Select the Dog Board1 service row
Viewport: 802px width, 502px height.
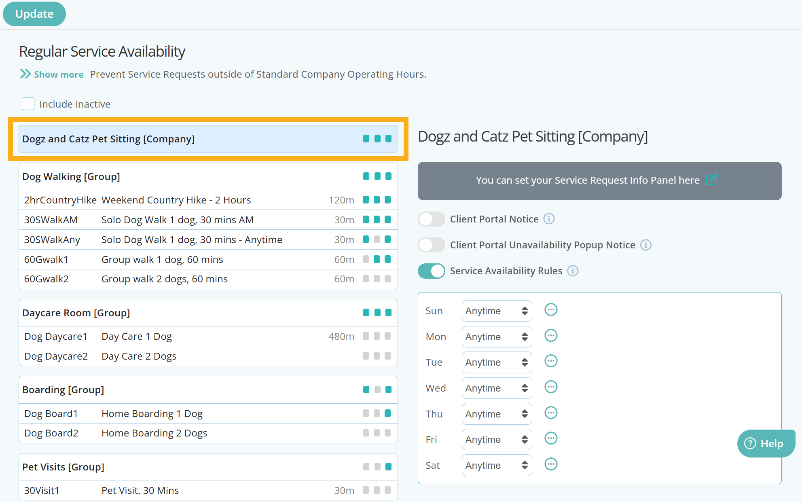pos(208,413)
